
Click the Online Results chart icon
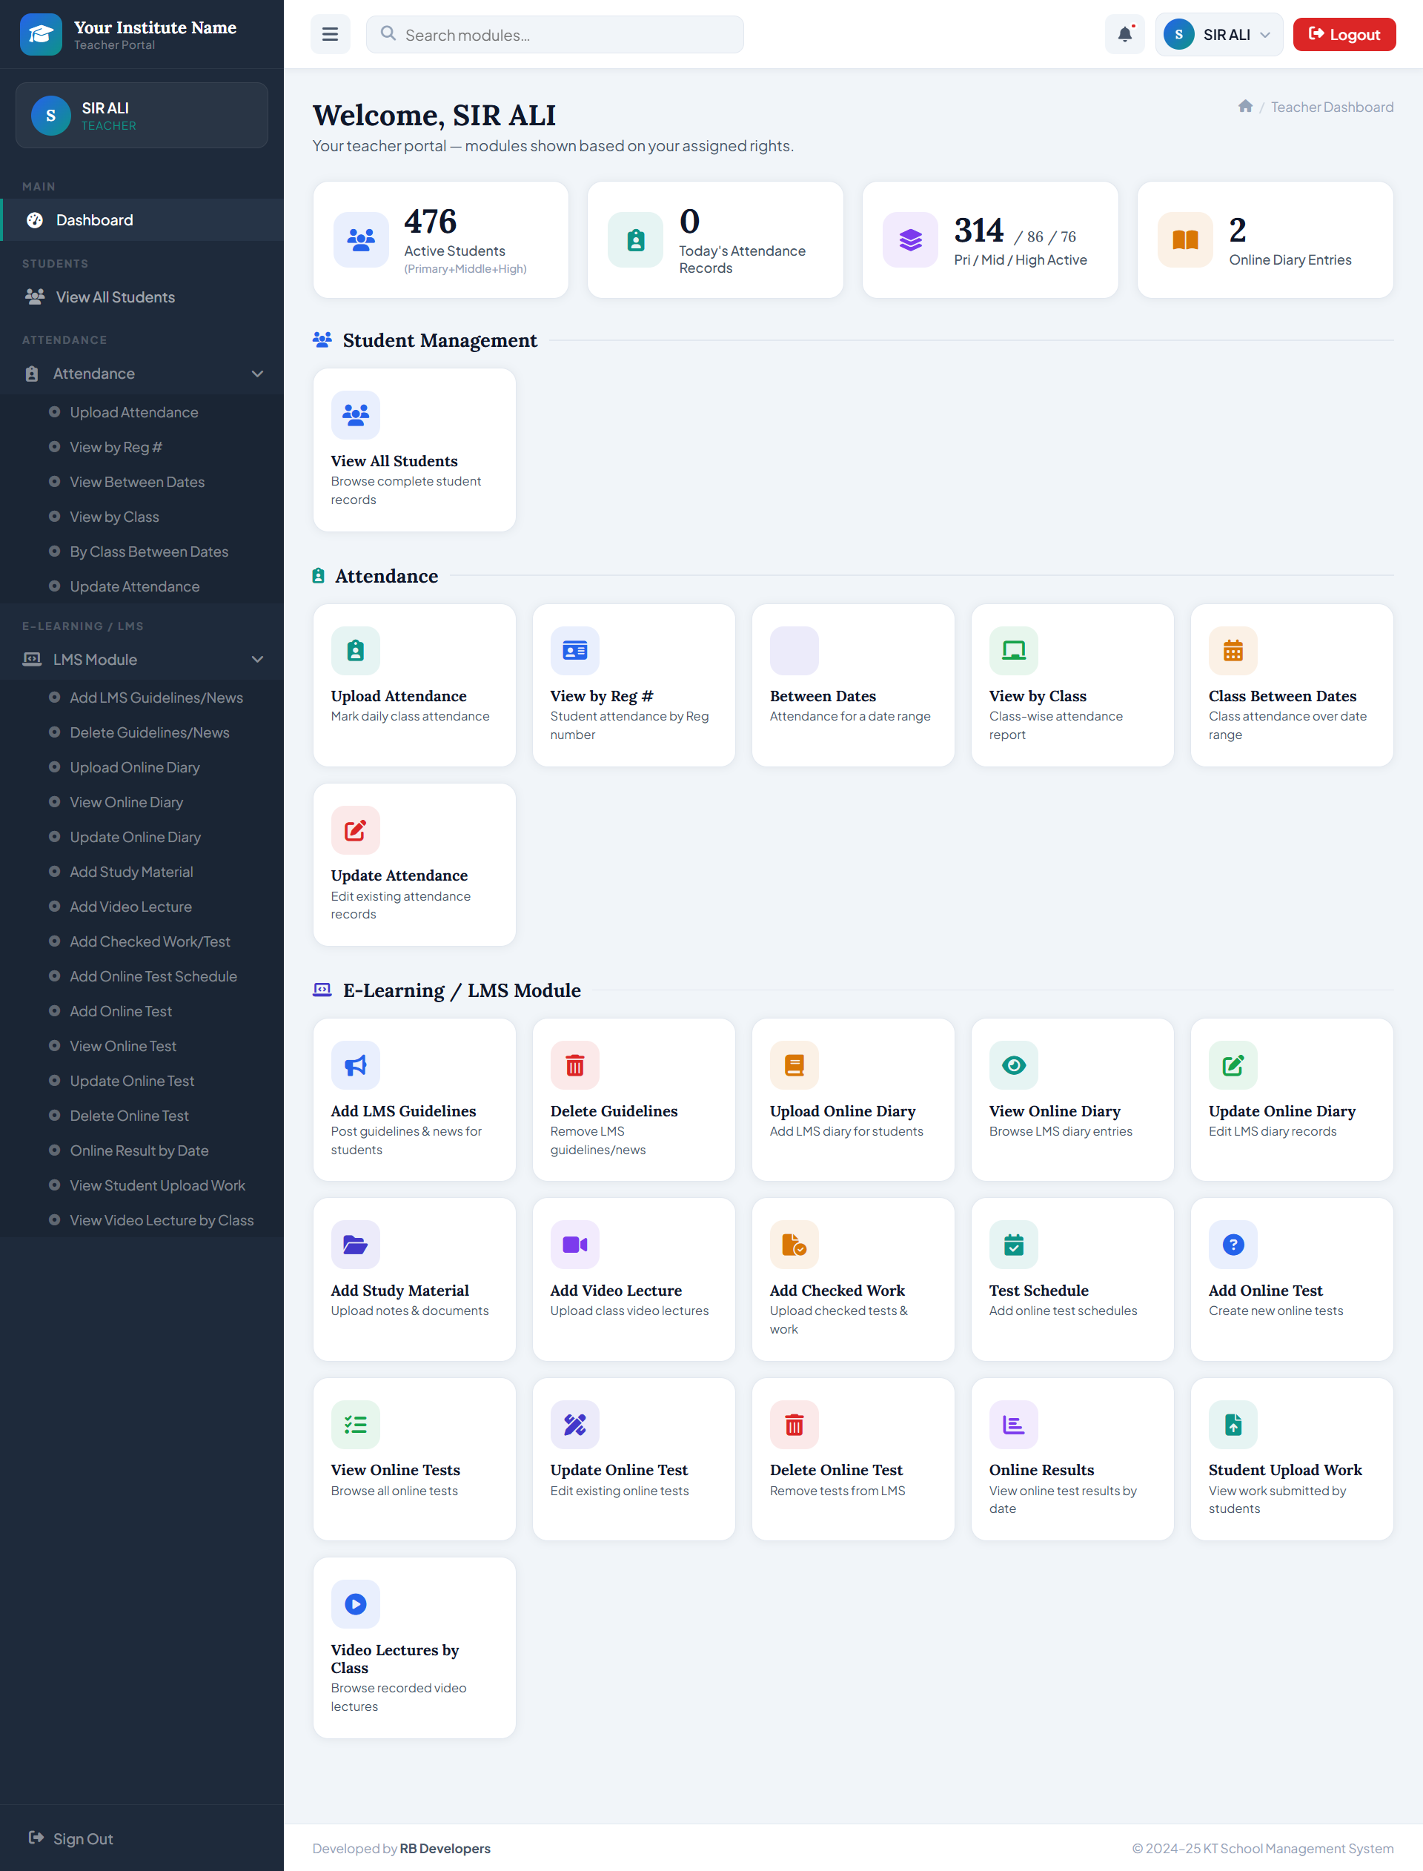pos(1014,1425)
